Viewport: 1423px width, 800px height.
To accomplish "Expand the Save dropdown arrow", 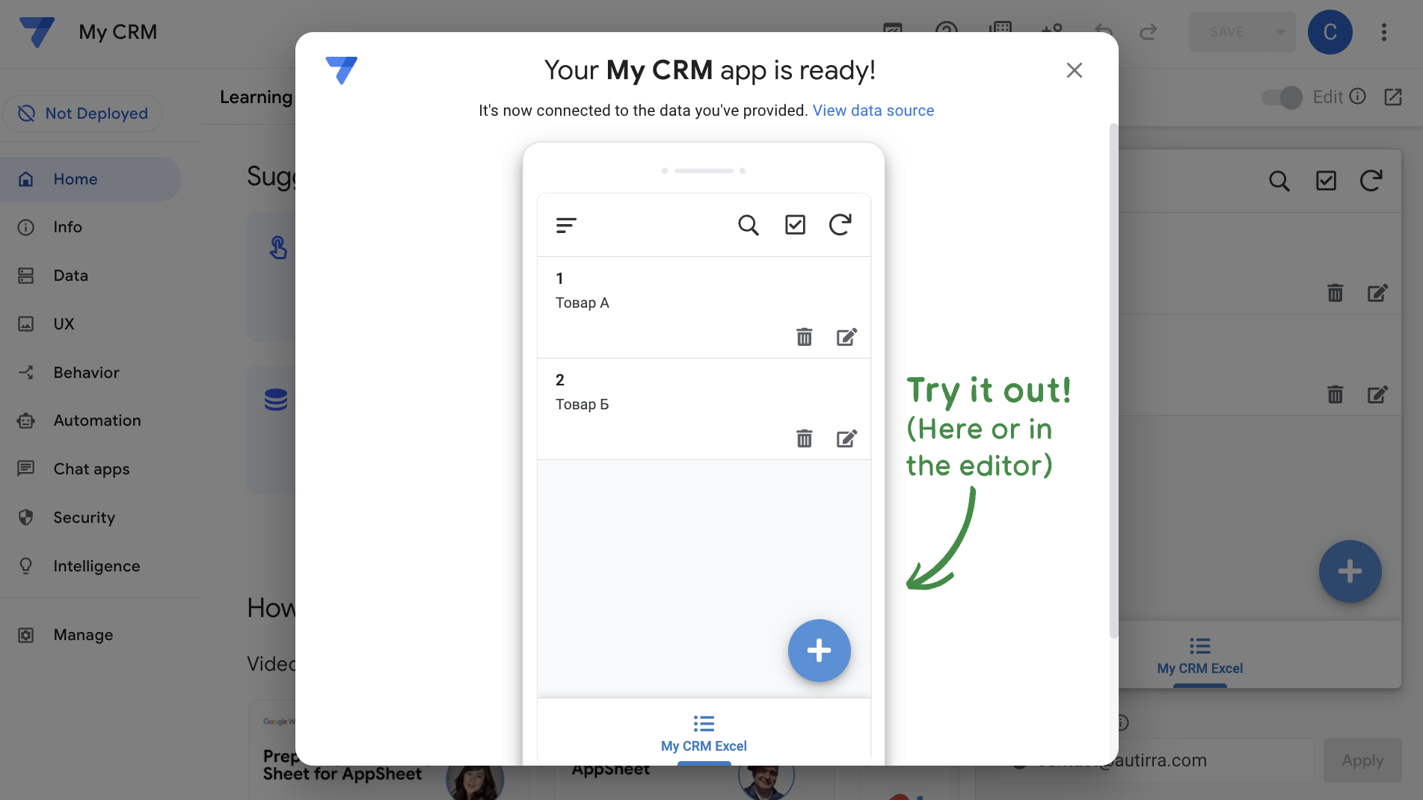I will (x=1280, y=32).
